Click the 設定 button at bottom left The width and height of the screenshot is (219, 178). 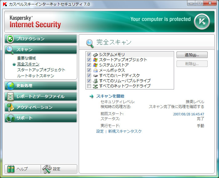click(x=59, y=169)
